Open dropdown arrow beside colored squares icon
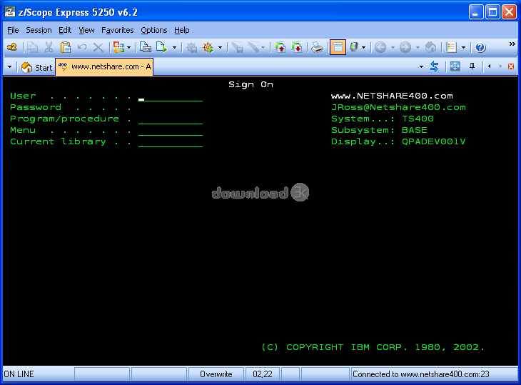Viewport: 521px width, 385px height. [x=129, y=48]
